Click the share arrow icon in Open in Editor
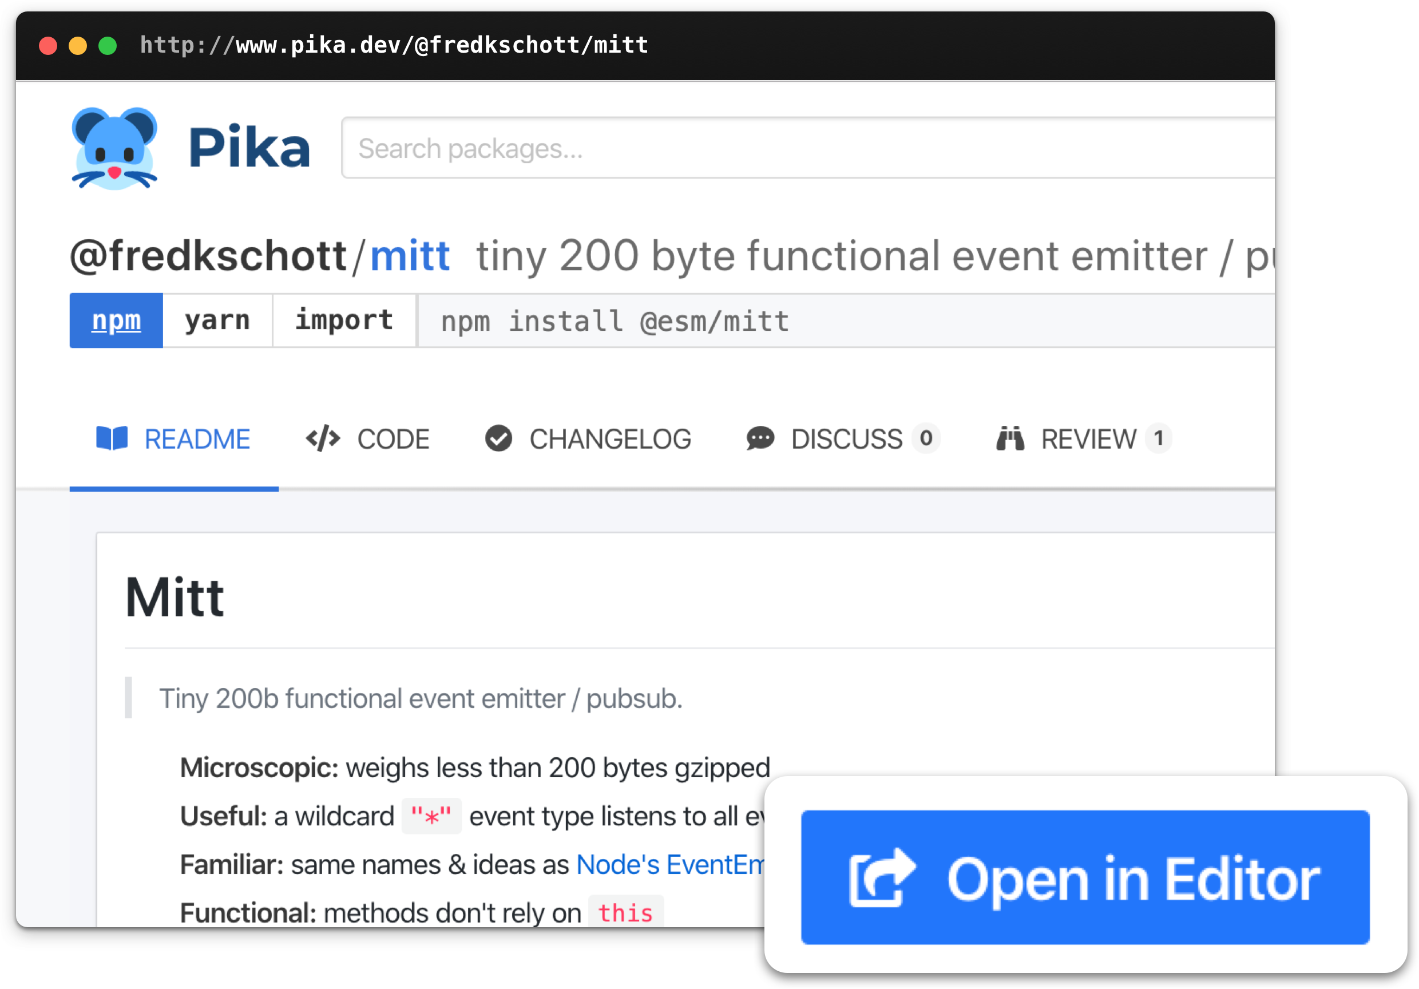 [x=882, y=879]
